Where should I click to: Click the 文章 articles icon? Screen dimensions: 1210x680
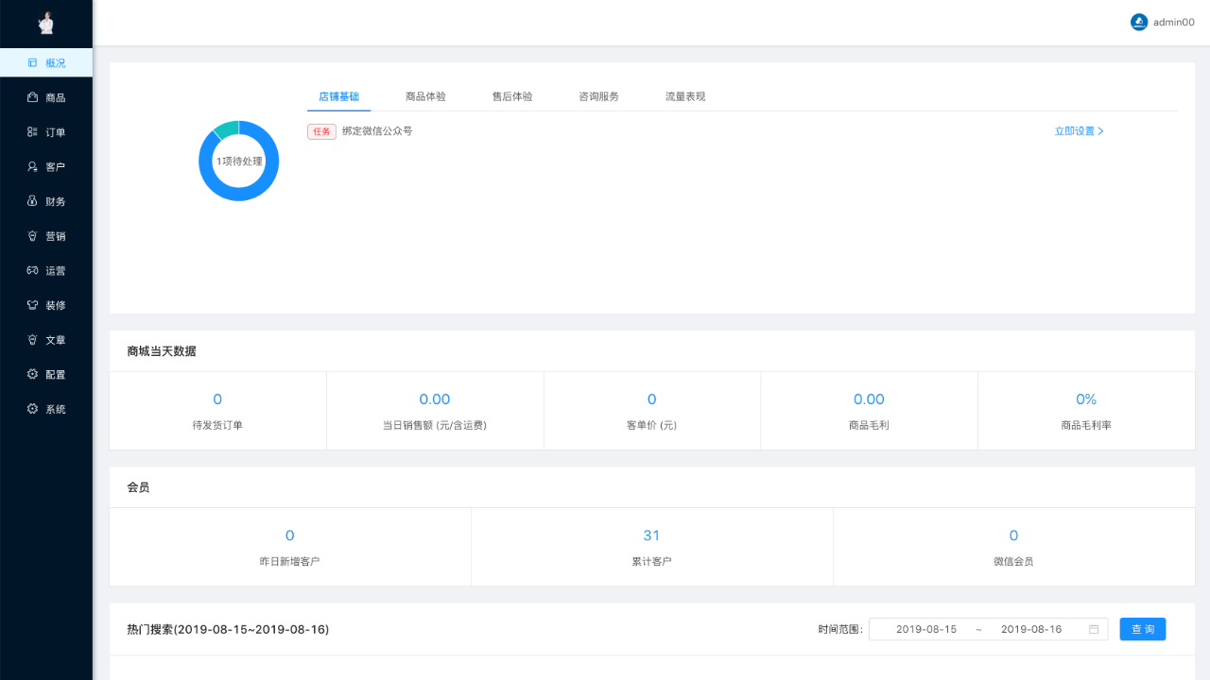tap(32, 340)
